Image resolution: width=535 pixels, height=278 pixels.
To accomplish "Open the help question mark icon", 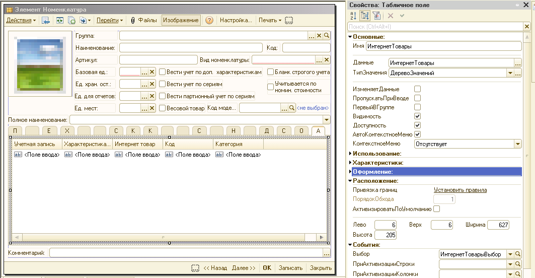I will tap(209, 21).
